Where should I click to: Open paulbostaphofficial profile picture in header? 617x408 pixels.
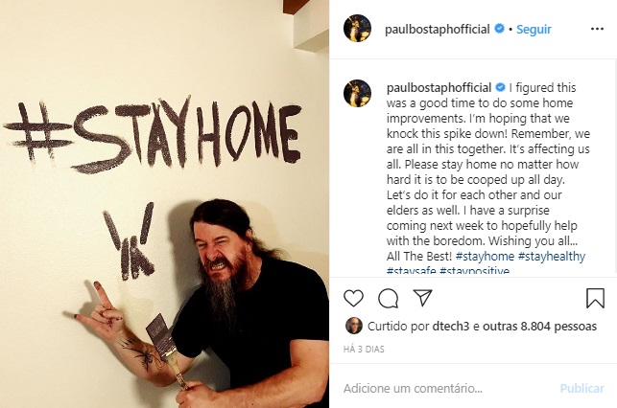(x=357, y=29)
